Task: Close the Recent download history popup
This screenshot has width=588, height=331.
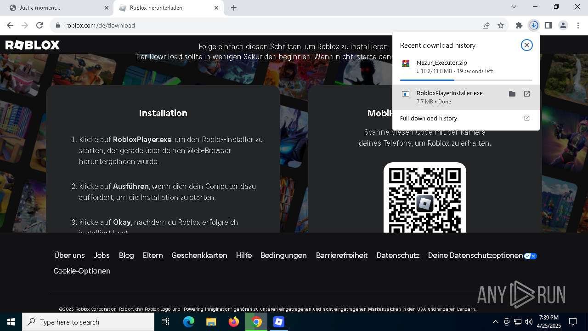Action: 527,45
